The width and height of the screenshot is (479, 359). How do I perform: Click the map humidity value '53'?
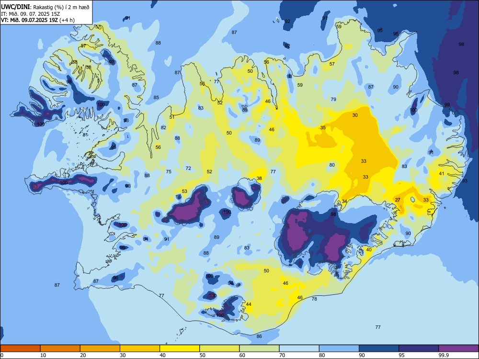pyautogui.click(x=184, y=191)
